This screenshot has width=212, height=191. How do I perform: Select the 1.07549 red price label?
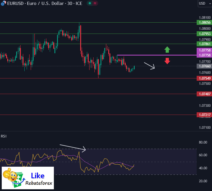pos(204,78)
